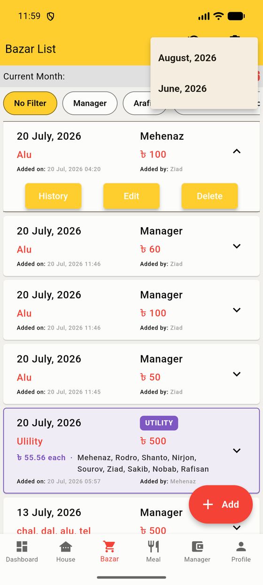Select the No Filter chip
The image size is (263, 585).
coord(30,103)
